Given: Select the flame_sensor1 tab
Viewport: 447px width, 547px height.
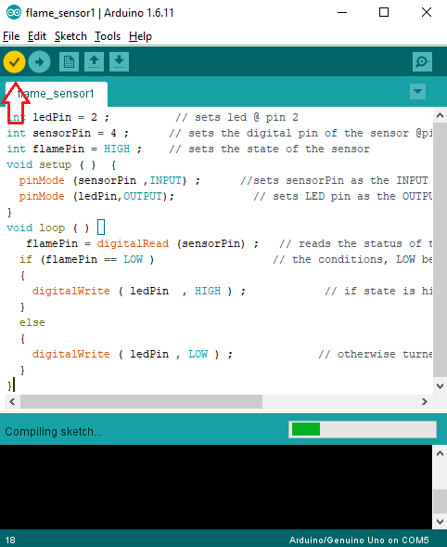Looking at the screenshot, I should 57,94.
